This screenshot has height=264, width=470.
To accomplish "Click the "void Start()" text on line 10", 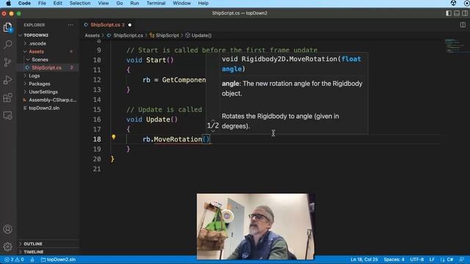I will [150, 60].
